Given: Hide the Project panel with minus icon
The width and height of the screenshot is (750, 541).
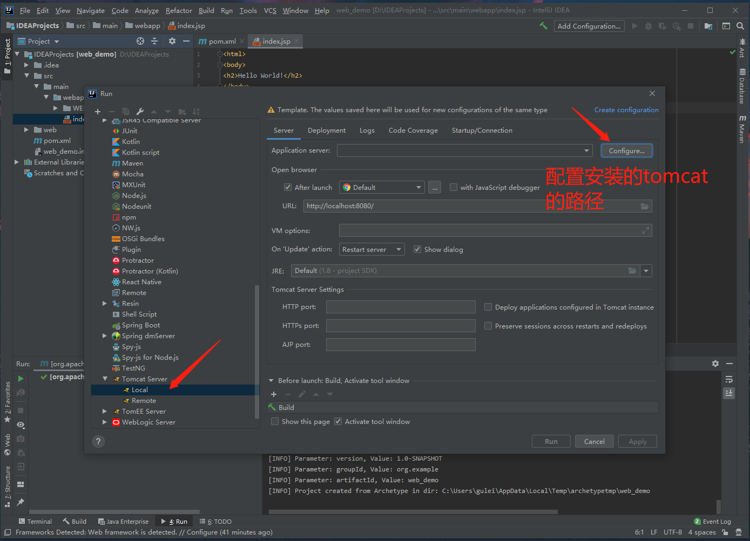Looking at the screenshot, I should click(186, 41).
